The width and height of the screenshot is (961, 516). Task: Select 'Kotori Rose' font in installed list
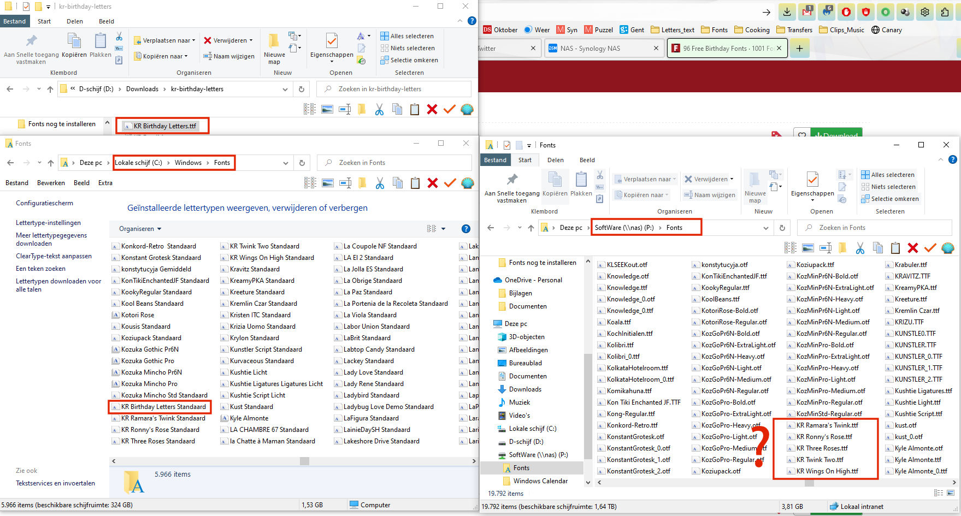pyautogui.click(x=138, y=315)
